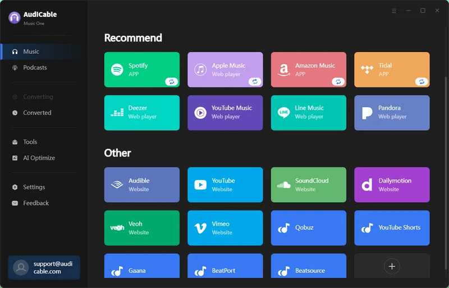
Task: Choose YouTube Music web player
Action: 225,113
